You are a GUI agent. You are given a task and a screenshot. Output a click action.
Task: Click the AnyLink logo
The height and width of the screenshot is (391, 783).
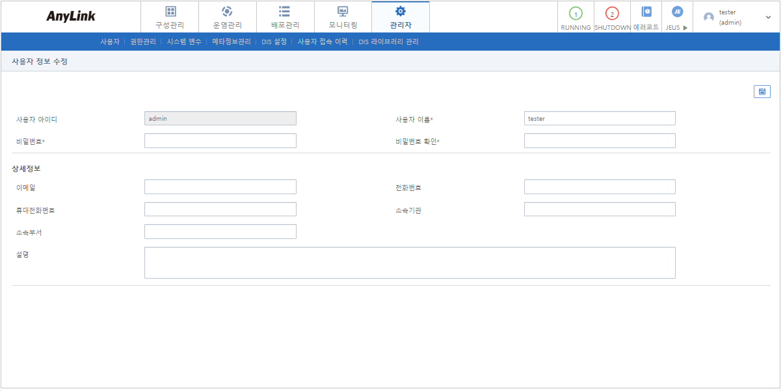(x=72, y=14)
